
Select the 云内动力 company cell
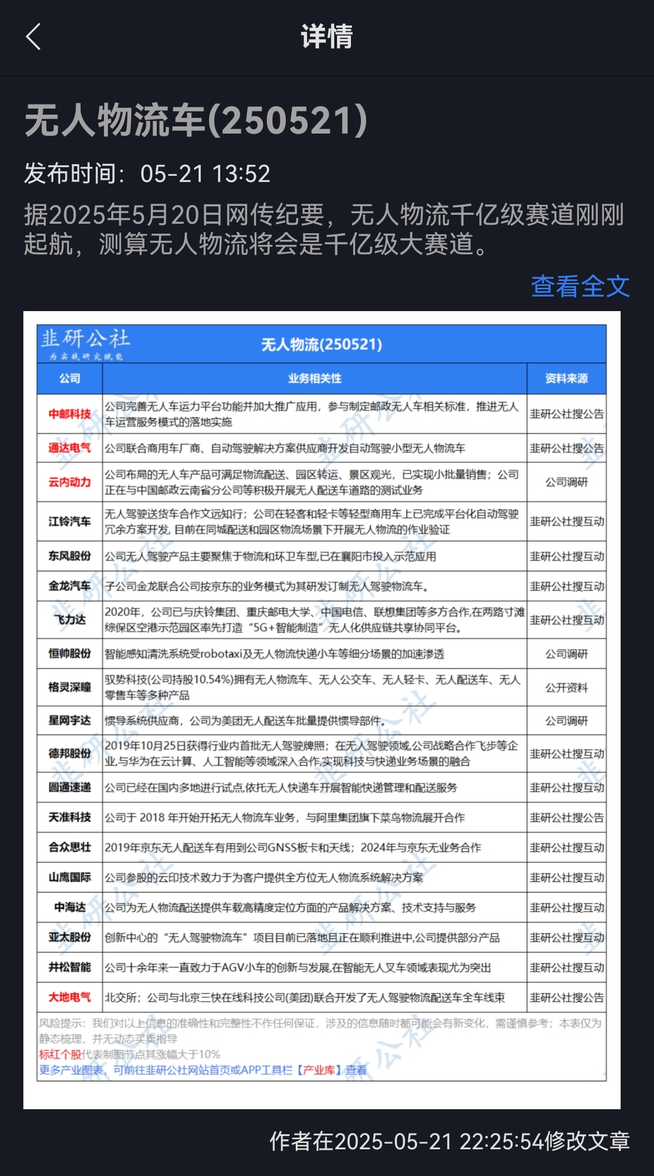click(70, 482)
